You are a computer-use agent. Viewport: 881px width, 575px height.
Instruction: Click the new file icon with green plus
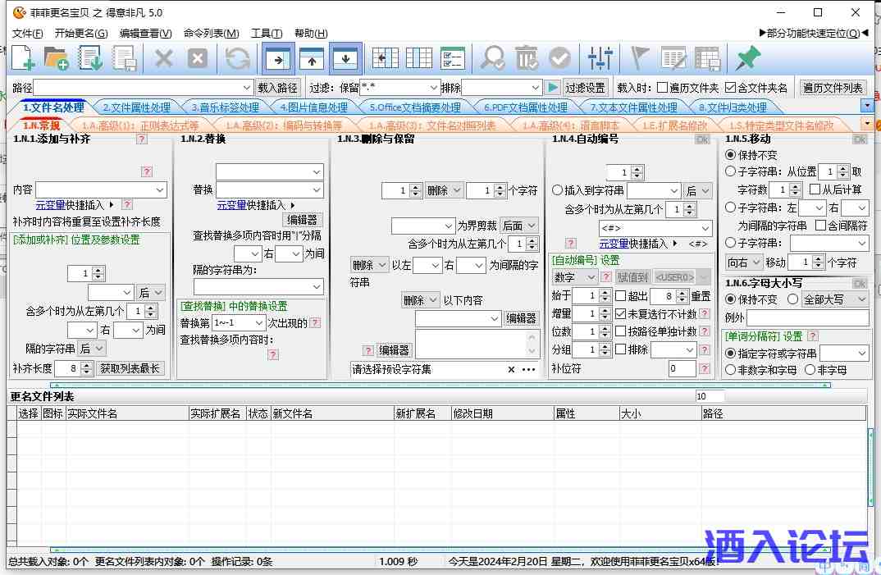pos(21,58)
